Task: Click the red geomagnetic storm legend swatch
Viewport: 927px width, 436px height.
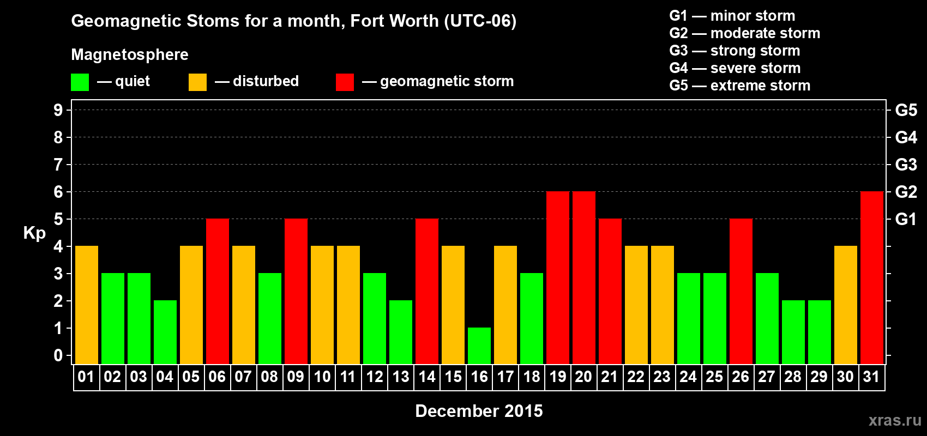Action: 345,82
